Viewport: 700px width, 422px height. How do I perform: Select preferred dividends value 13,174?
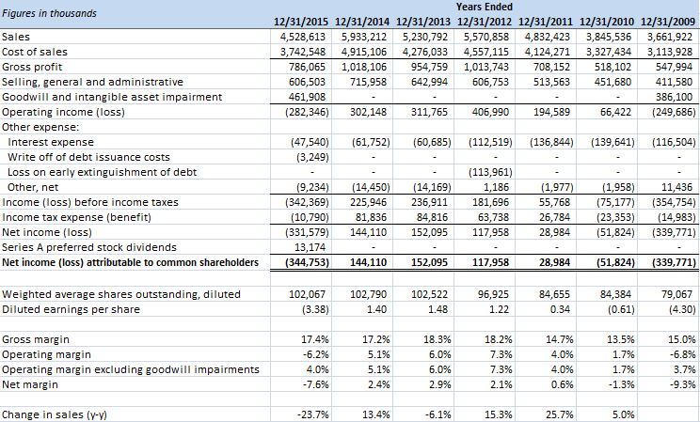(x=310, y=247)
